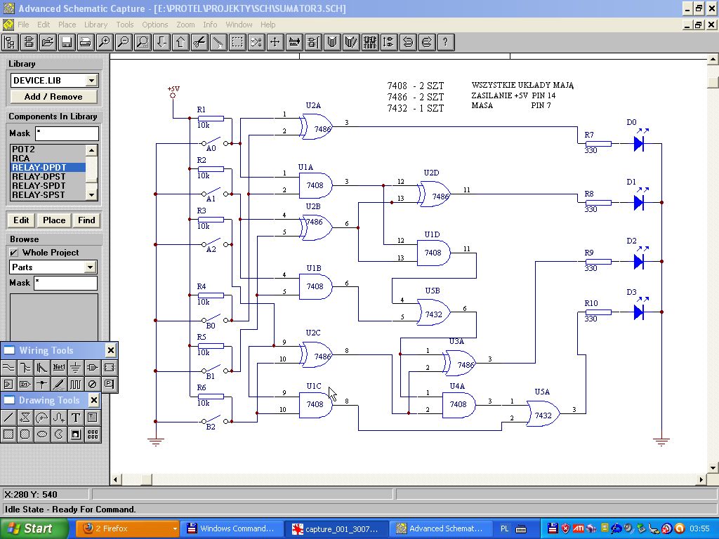Click the open folder toolbar icon
Screen dimensions: 719x539
(x=47, y=43)
